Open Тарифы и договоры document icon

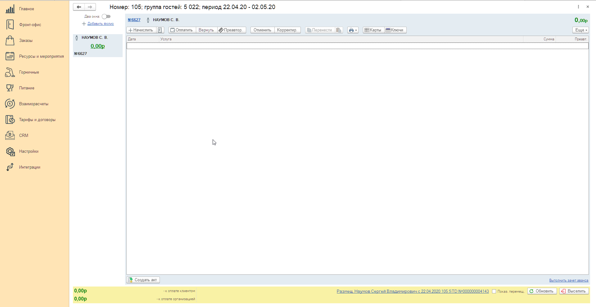point(10,120)
